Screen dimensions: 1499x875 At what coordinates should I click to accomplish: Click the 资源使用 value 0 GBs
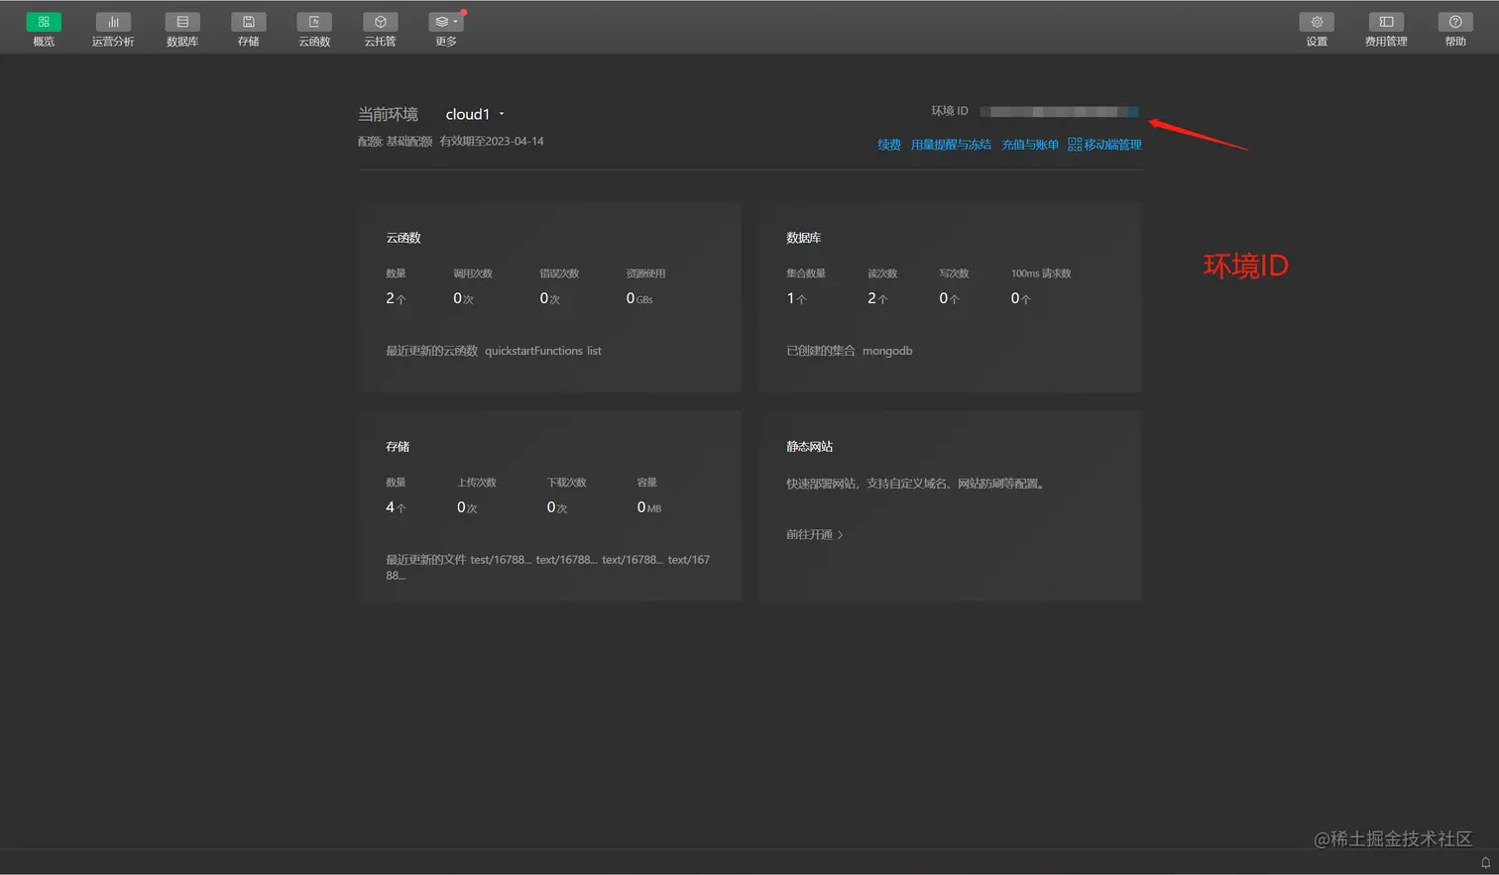[639, 298]
